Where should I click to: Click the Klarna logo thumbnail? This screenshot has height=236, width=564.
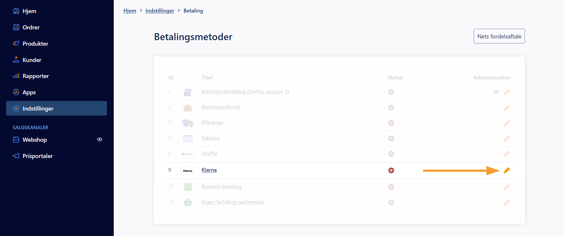point(188,171)
